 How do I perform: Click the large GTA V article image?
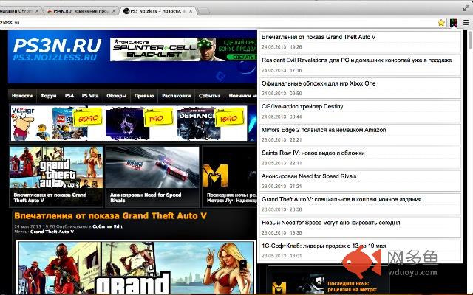136,267
